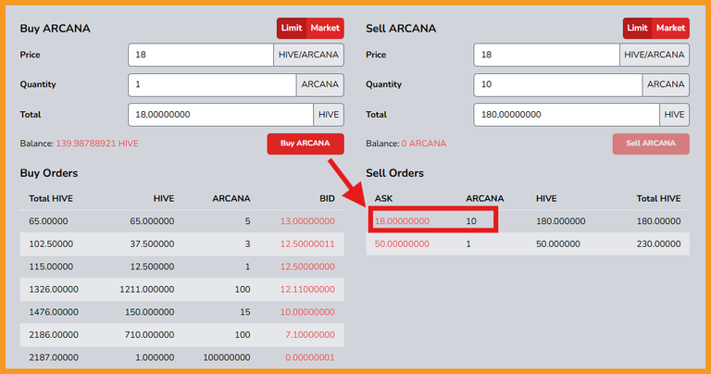Click the Buy Orders section heading
This screenshot has height=374, width=711.
coord(49,173)
